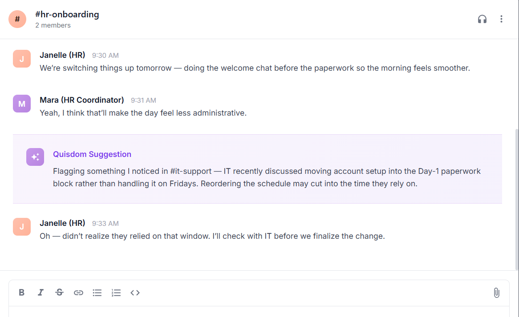The height and width of the screenshot is (317, 519).
Task: Attach a file with the paperclip icon
Action: pyautogui.click(x=496, y=293)
